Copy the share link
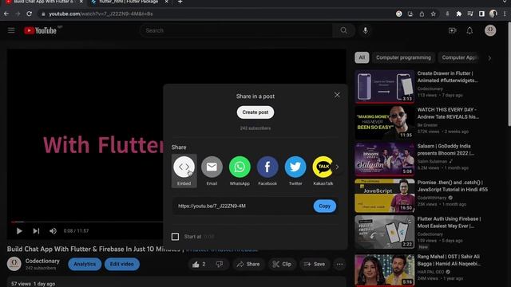This screenshot has height=287, width=511. (x=325, y=206)
